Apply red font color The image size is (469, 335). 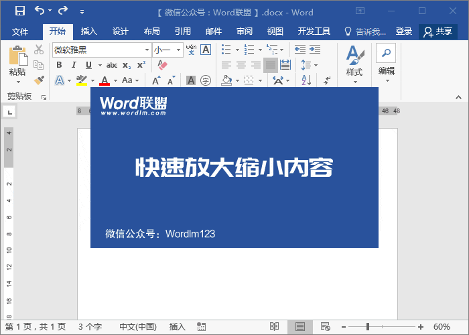(x=105, y=80)
